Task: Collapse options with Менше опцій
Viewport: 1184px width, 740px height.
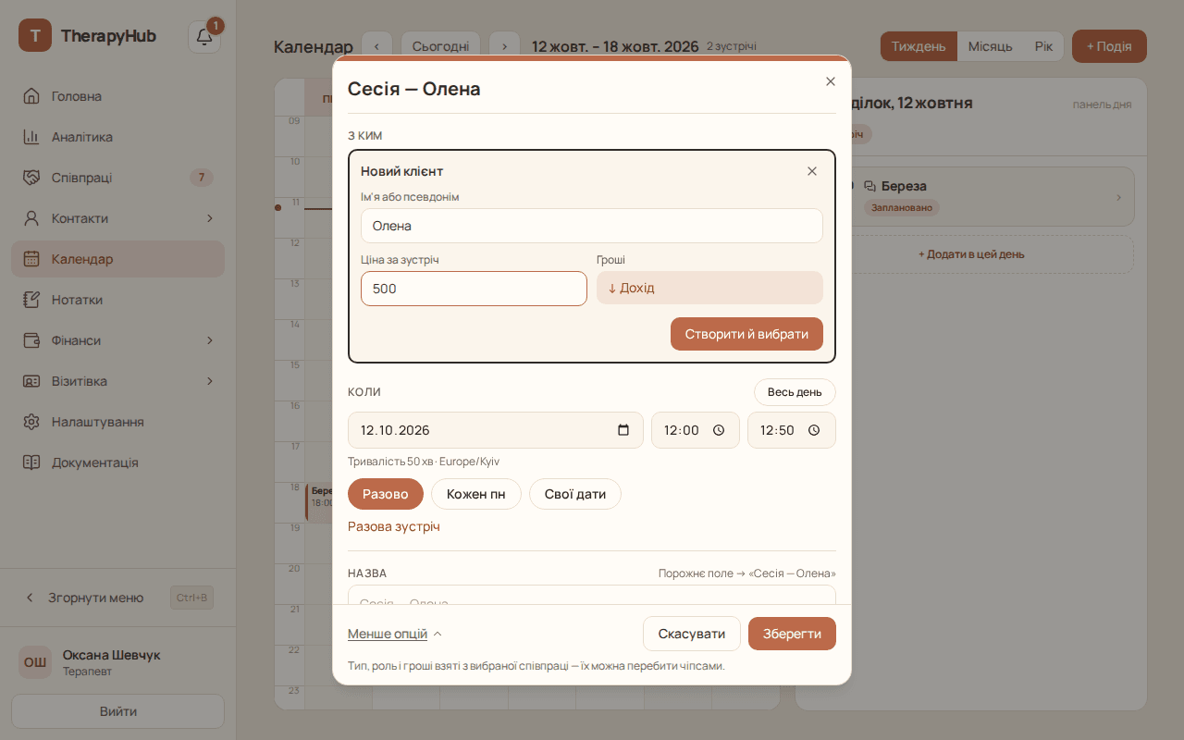Action: [x=395, y=634]
